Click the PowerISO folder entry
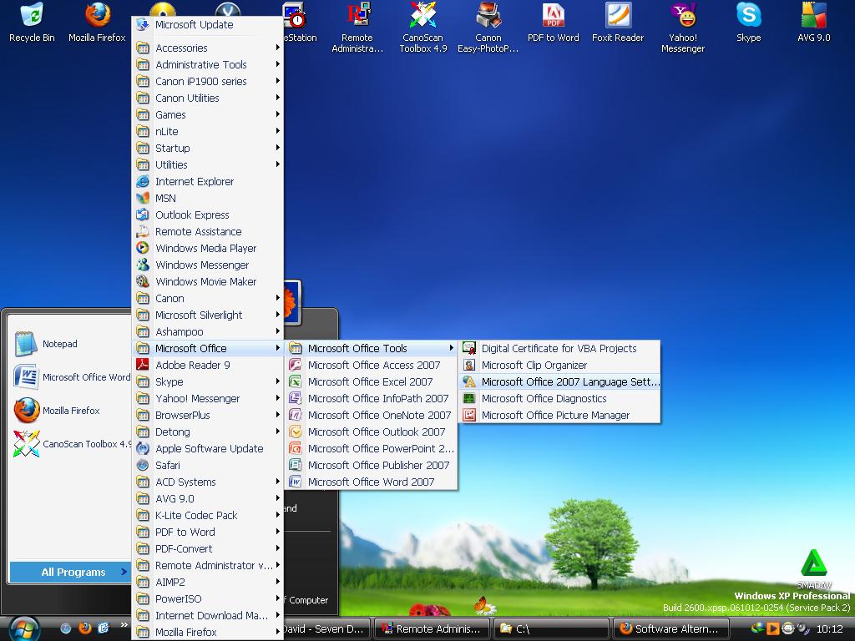 [x=208, y=598]
